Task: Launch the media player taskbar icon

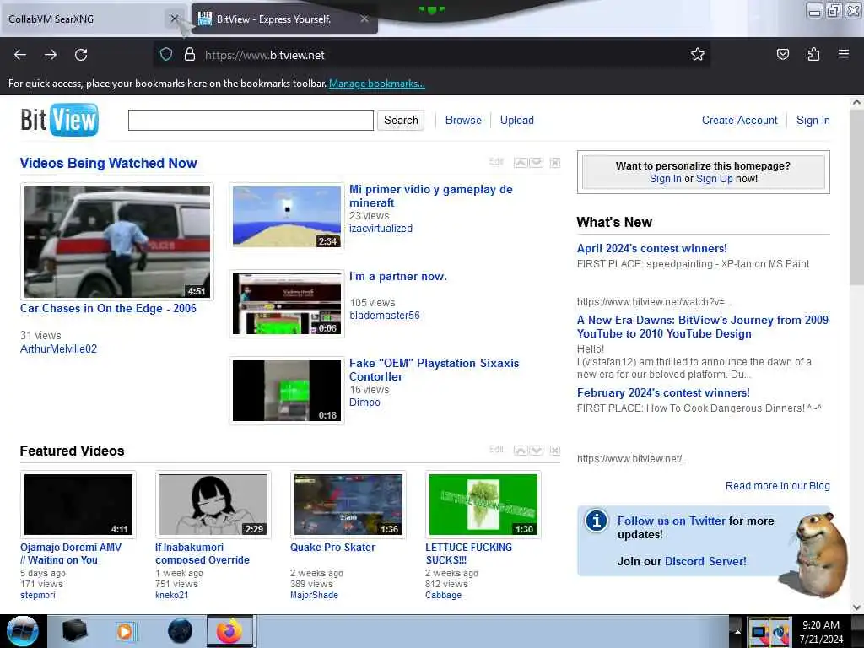Action: point(125,631)
